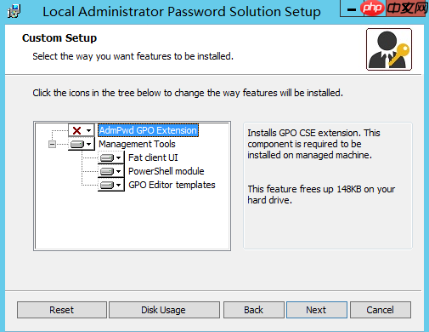Click the Next button

click(x=317, y=310)
